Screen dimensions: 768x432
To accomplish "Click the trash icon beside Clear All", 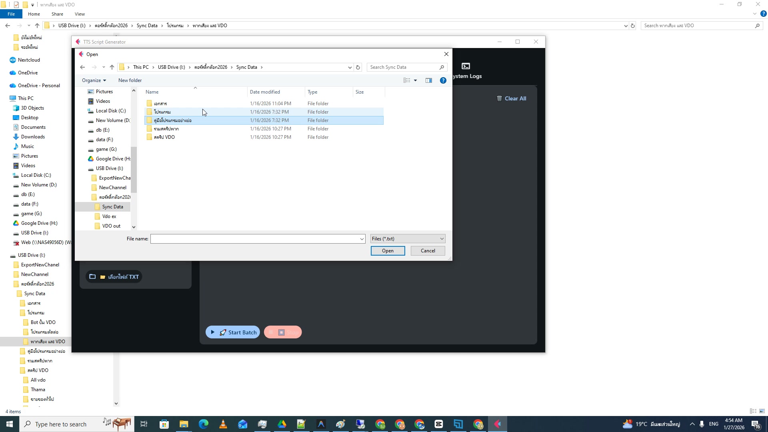I will click(500, 98).
